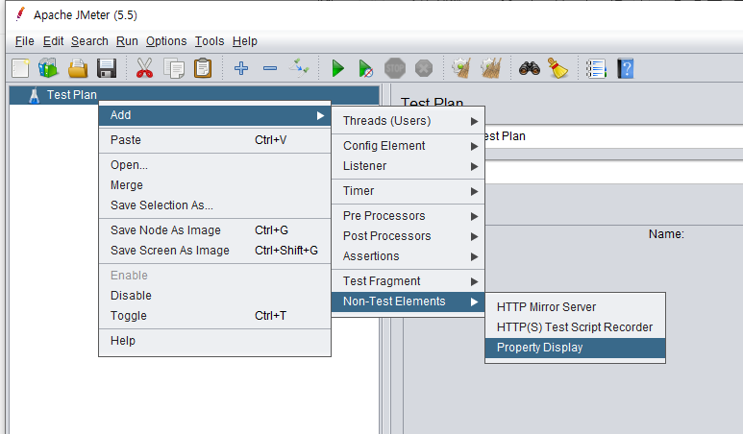This screenshot has height=434, width=743.
Task: Click the Function Helper list icon
Action: click(596, 68)
